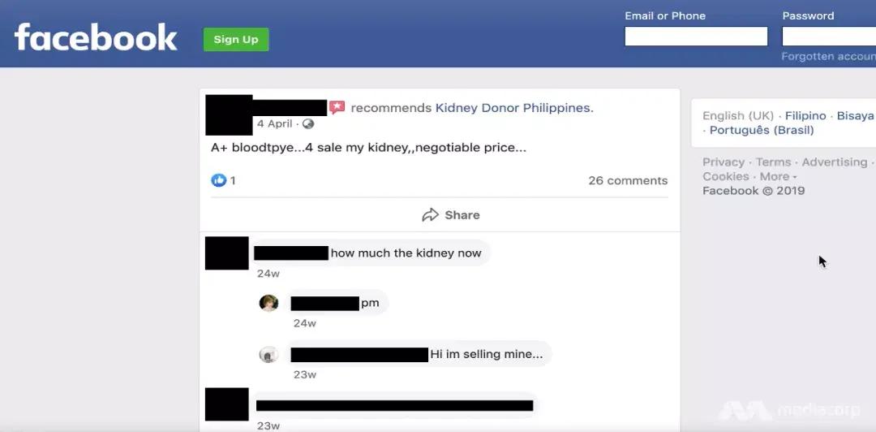Click the red recommends star badge
This screenshot has width=876, height=432.
337,107
